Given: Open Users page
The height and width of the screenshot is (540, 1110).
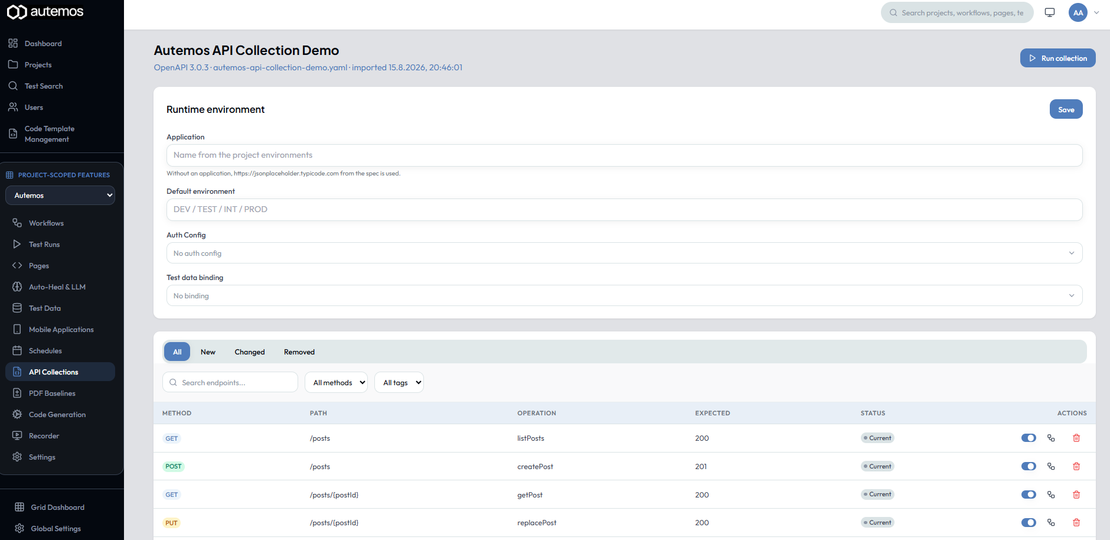Looking at the screenshot, I should click(x=34, y=108).
